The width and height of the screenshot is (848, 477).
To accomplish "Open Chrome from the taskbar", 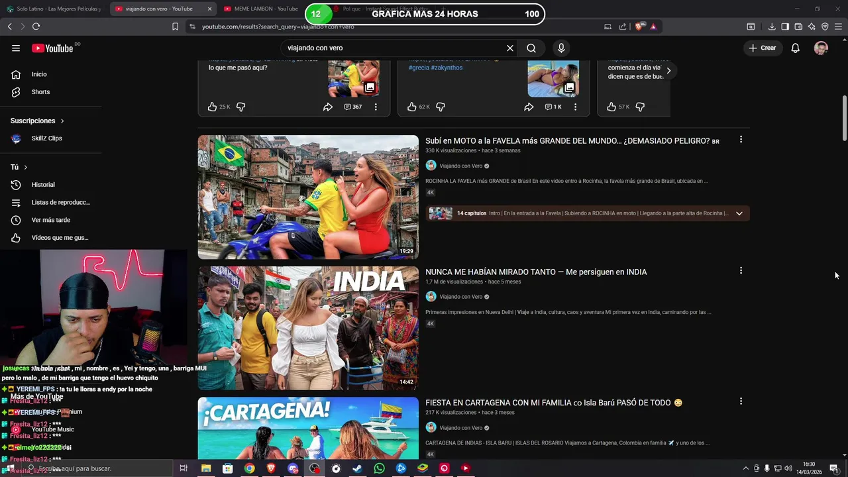I will [249, 468].
